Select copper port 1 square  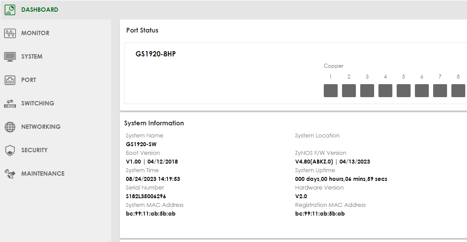click(331, 91)
